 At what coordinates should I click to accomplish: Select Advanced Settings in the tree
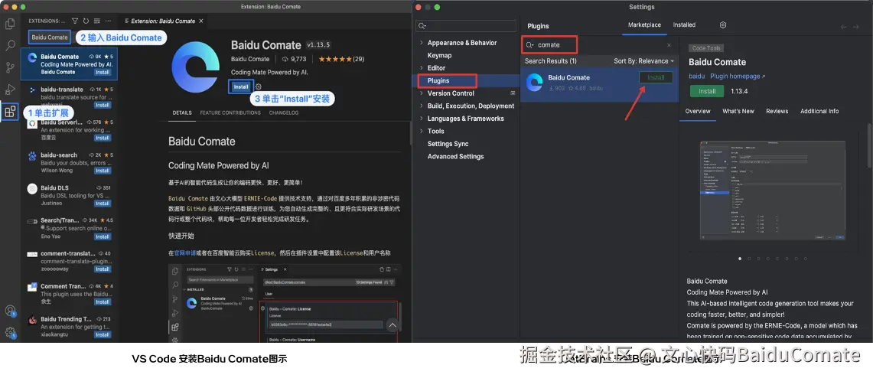[x=455, y=157]
